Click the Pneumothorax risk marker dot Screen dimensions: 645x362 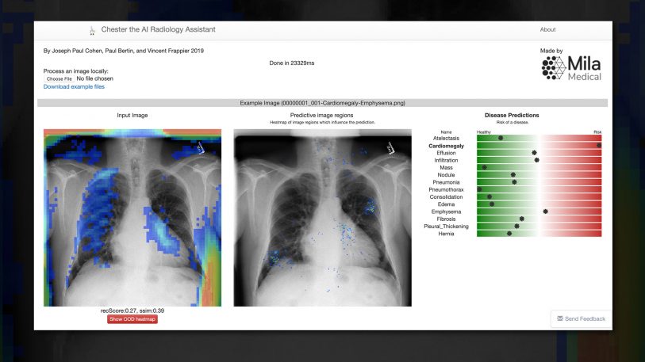[x=479, y=189]
